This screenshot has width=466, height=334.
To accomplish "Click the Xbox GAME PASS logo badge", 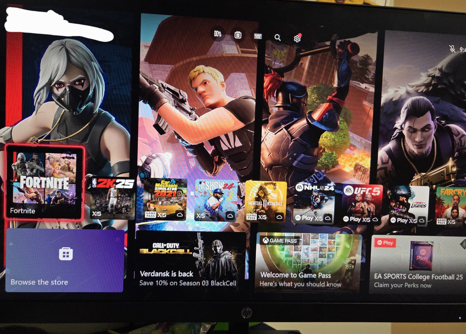I will 280,241.
